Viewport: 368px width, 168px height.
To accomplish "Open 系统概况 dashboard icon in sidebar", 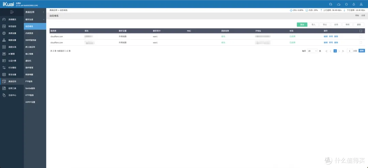I will (x=4, y=19).
